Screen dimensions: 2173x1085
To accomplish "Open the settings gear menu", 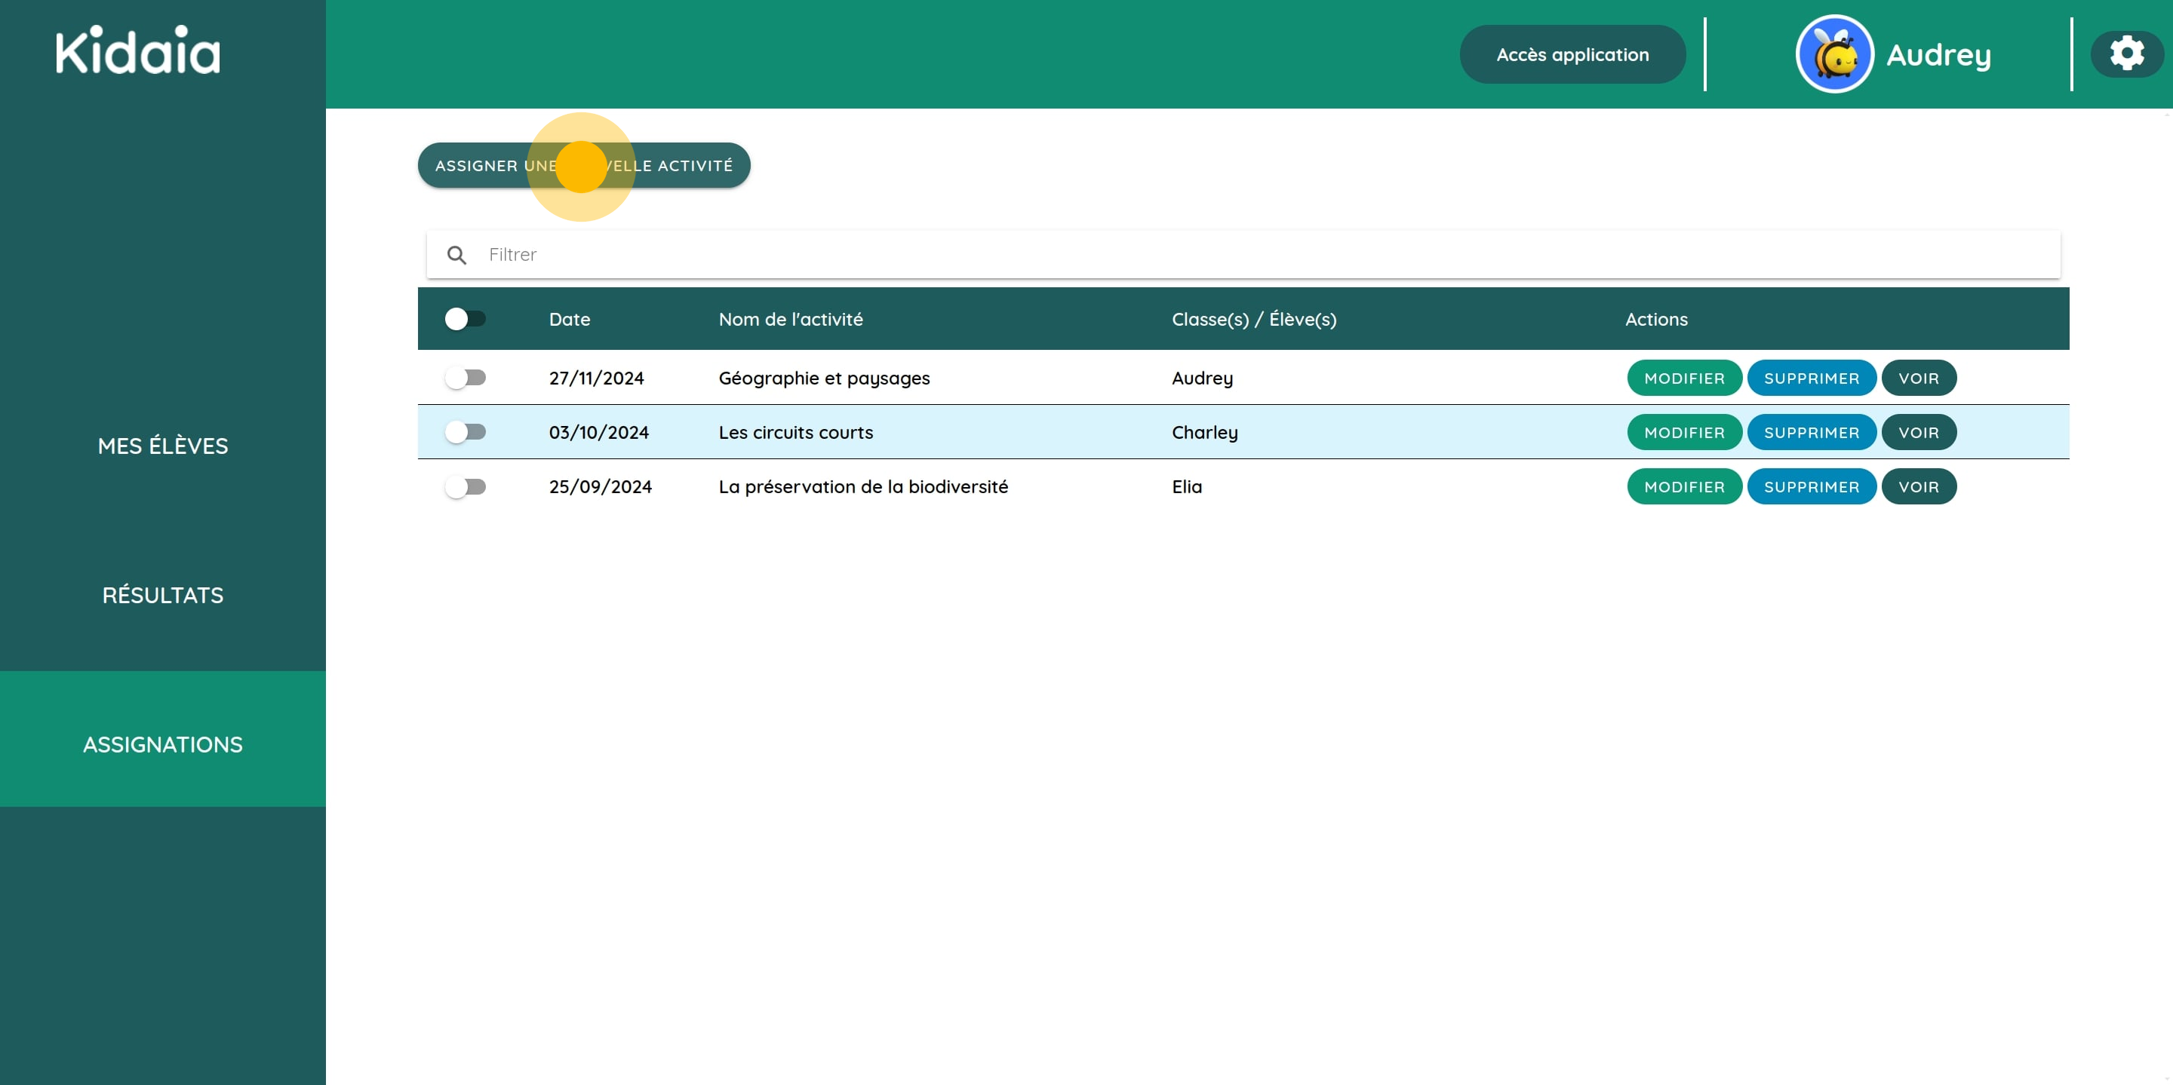I will [x=2127, y=53].
